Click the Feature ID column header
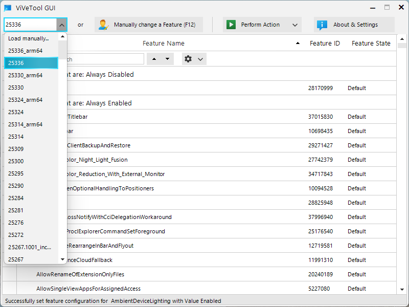This screenshot has height=307, width=409. tap(325, 43)
